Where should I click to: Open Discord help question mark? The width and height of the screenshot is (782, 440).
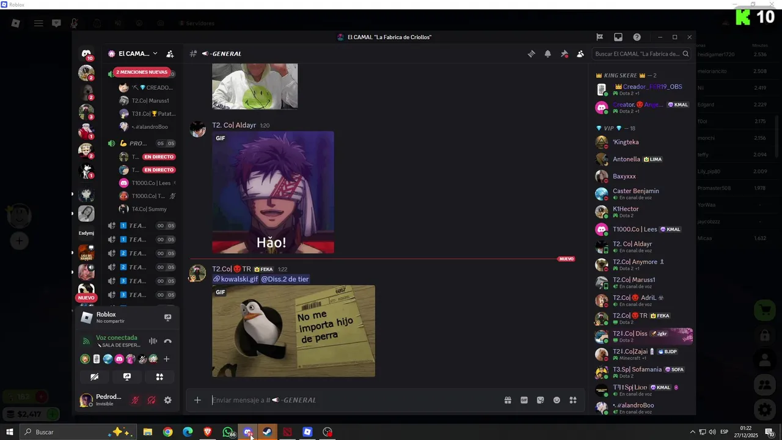(x=637, y=37)
